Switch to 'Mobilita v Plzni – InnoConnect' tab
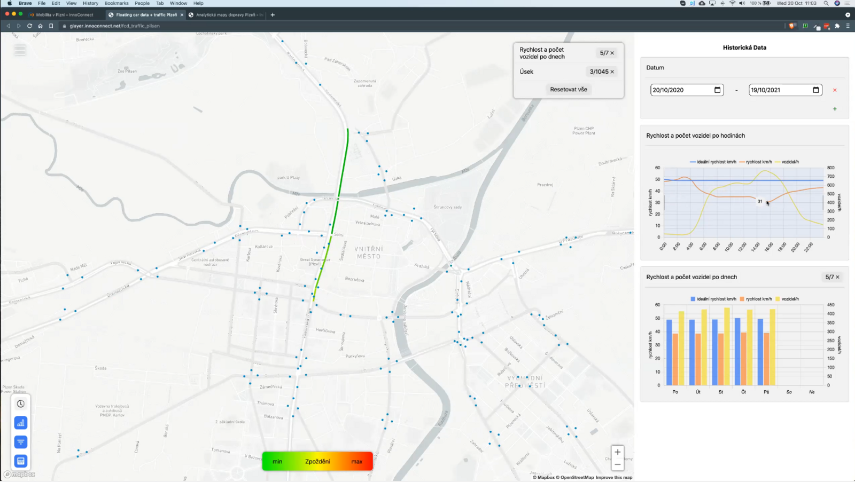 point(64,15)
